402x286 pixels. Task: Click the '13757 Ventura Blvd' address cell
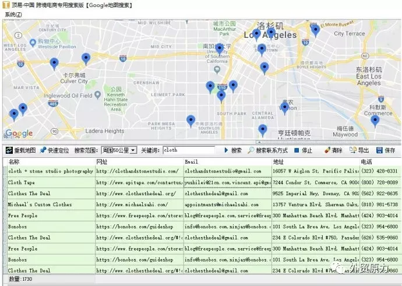click(316, 204)
